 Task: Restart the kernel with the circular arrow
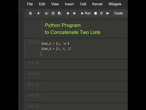point(102,13)
